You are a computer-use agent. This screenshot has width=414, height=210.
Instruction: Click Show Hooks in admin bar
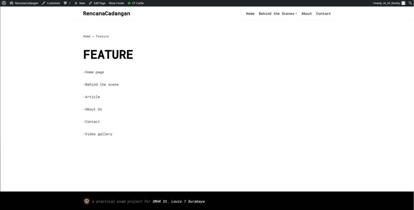tap(116, 3)
